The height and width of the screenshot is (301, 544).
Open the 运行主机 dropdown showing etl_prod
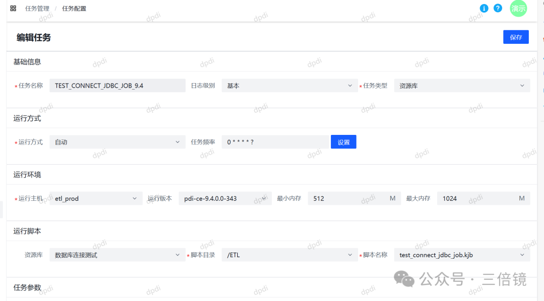pyautogui.click(x=96, y=198)
